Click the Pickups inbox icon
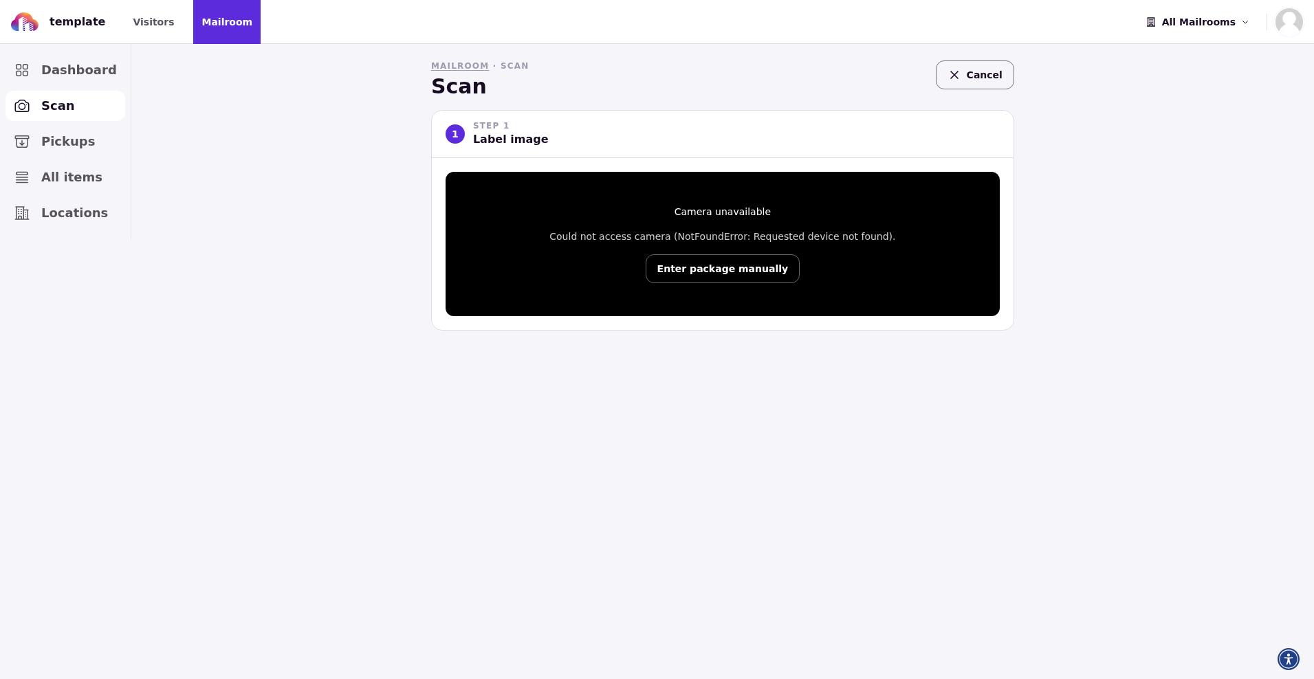 [22, 142]
